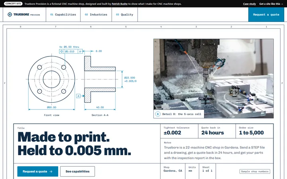Click the Truebore Precision crosshair logo icon
The height and width of the screenshot is (179, 287).
tap(10, 14)
